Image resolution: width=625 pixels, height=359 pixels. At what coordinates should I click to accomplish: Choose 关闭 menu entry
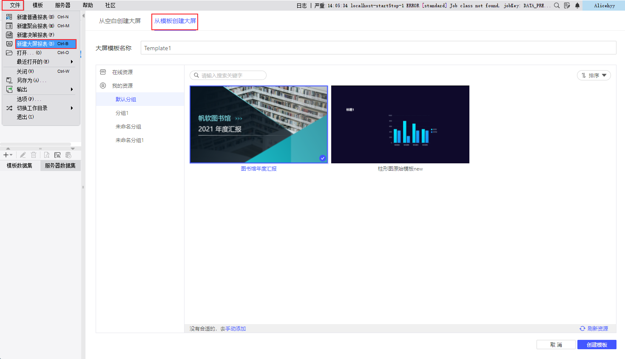41,71
